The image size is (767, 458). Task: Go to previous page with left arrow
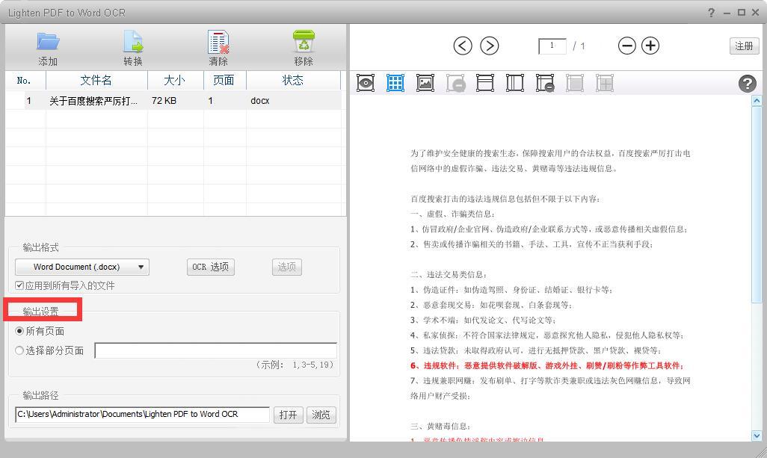pos(463,46)
